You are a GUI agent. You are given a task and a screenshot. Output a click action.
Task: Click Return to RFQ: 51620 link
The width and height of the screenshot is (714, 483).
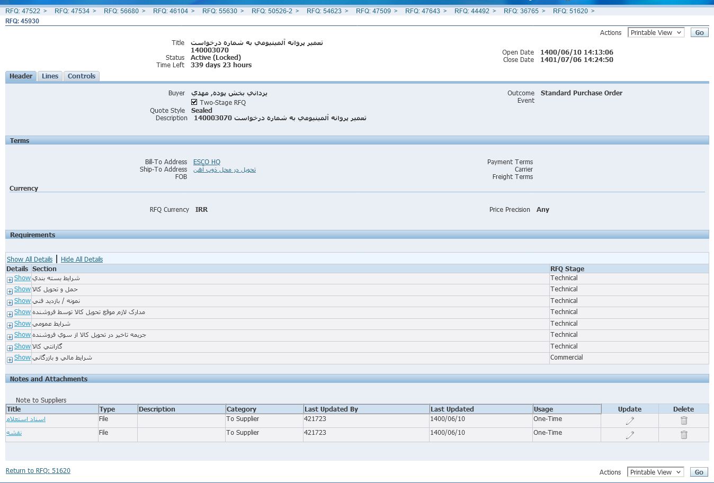pyautogui.click(x=38, y=471)
